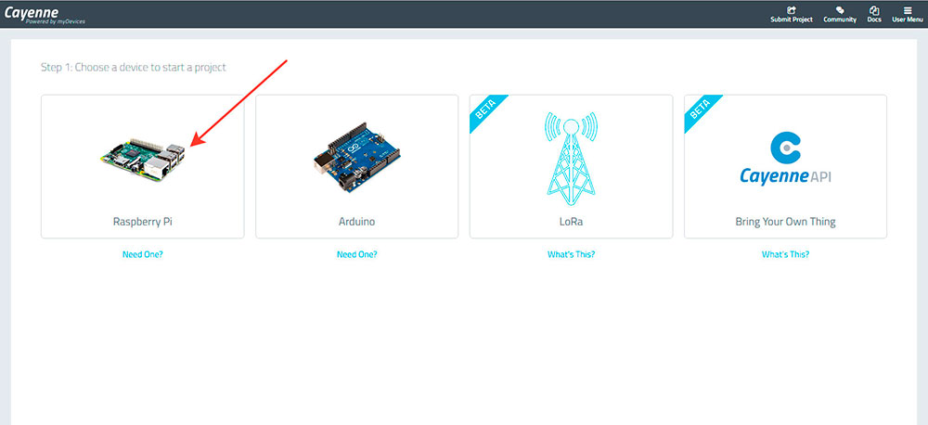This screenshot has height=425, width=928.
Task: Select the Arduino board image
Action: pos(356,158)
